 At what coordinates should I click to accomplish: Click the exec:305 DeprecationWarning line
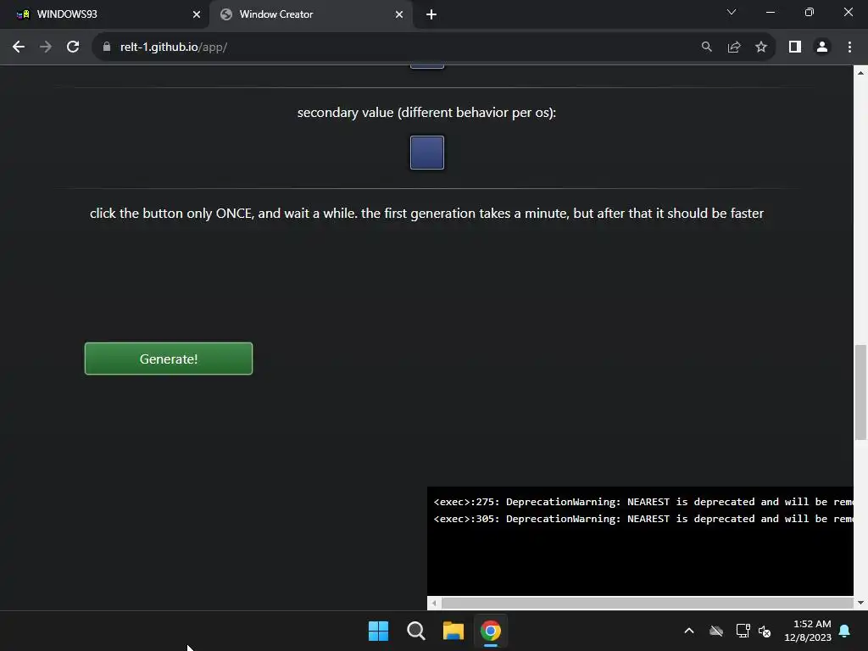click(x=643, y=519)
